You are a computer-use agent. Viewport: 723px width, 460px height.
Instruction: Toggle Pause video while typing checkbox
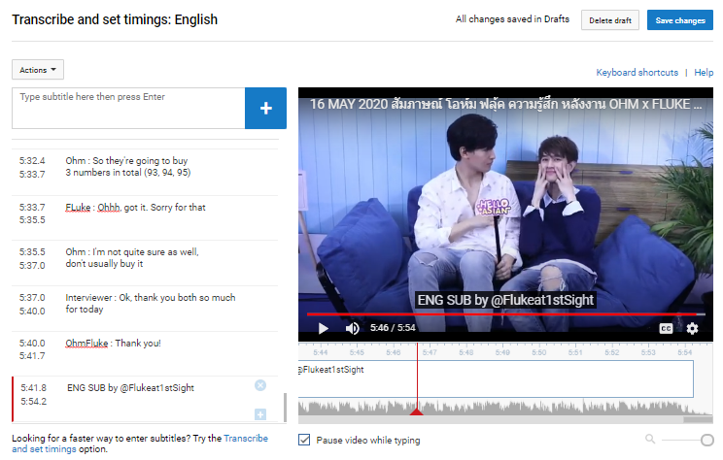pos(304,440)
